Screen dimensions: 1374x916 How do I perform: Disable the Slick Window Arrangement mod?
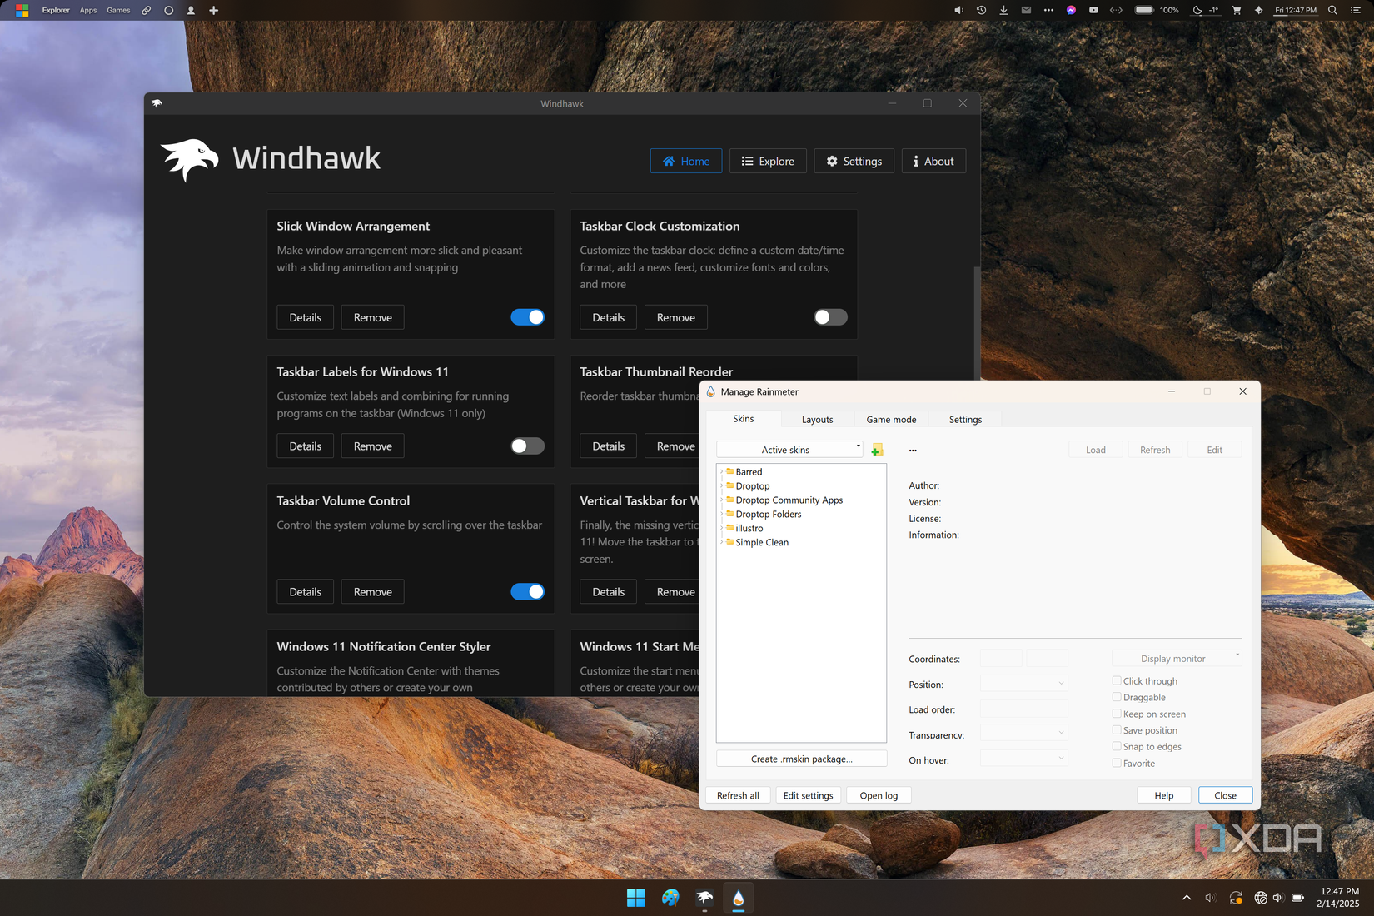click(x=527, y=317)
